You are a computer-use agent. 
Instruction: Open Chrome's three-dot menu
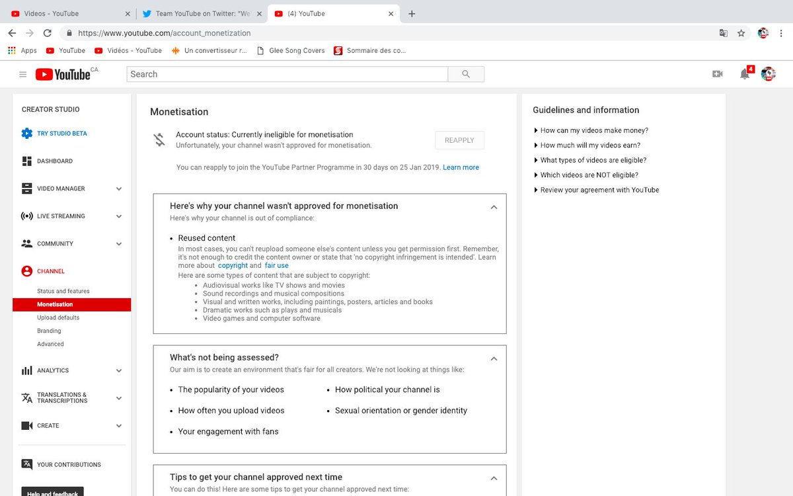[781, 32]
